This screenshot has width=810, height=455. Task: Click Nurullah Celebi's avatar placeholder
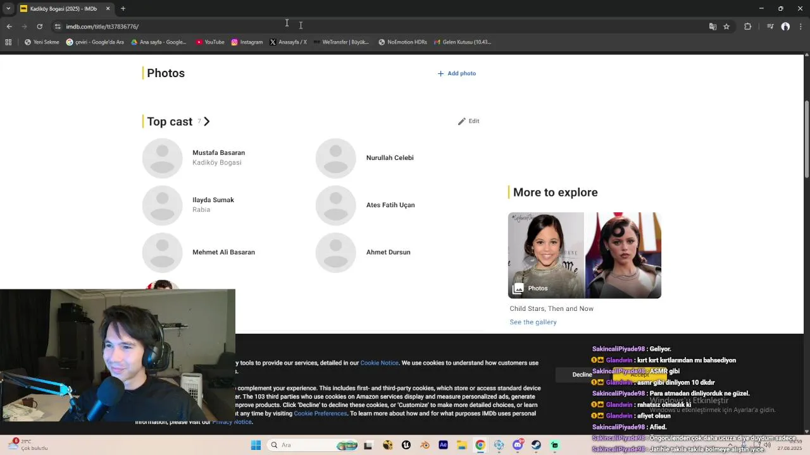coord(336,158)
